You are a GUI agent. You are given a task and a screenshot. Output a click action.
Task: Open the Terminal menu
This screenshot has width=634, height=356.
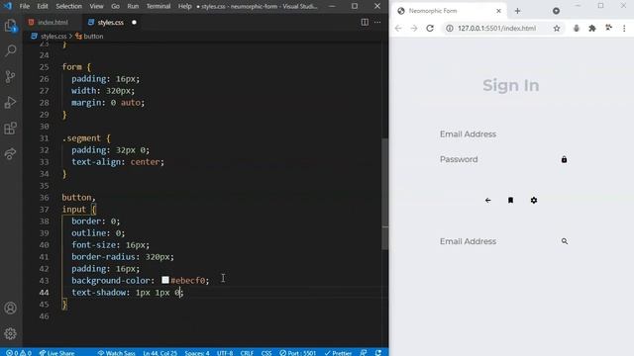158,6
